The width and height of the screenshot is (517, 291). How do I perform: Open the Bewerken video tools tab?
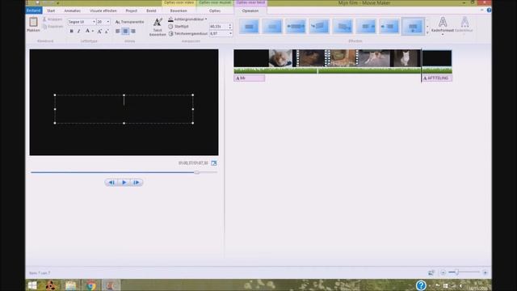[x=179, y=11]
